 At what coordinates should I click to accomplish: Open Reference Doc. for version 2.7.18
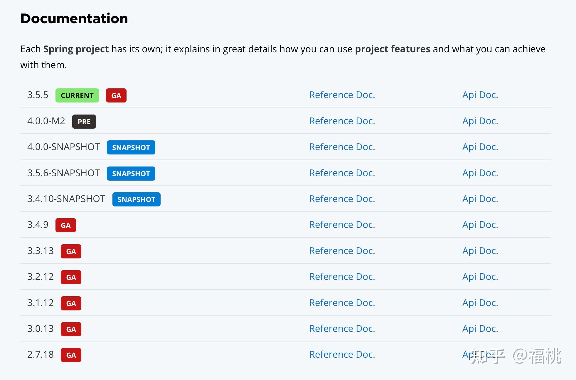(342, 354)
